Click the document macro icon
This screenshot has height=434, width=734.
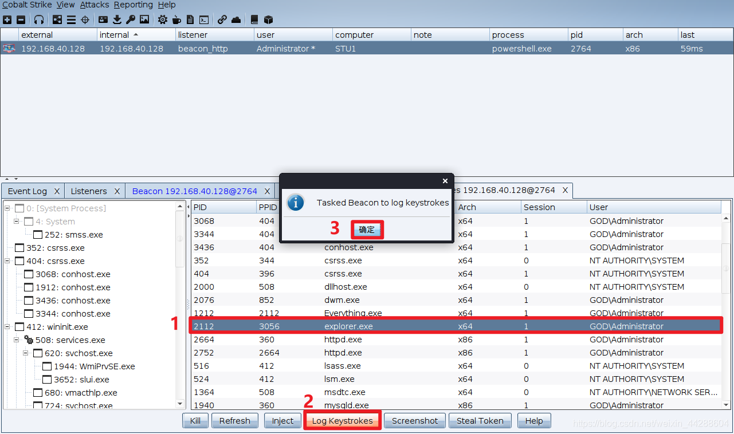pyautogui.click(x=190, y=19)
